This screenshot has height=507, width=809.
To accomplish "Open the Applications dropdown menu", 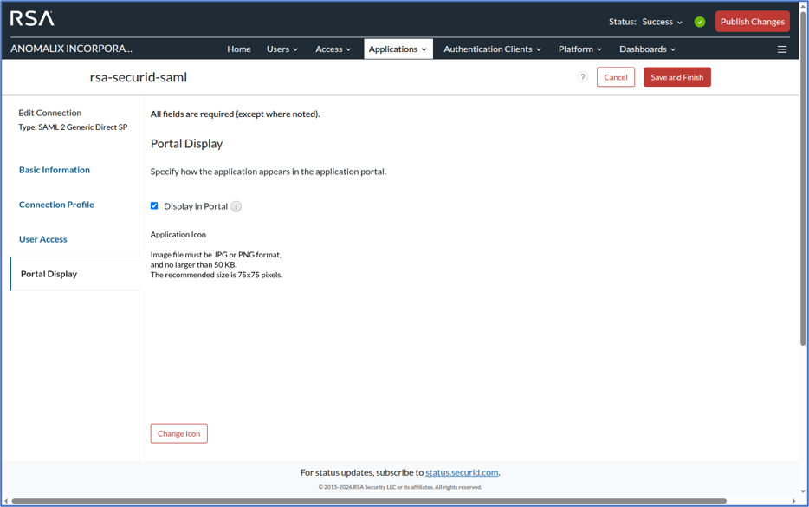I will [x=398, y=49].
